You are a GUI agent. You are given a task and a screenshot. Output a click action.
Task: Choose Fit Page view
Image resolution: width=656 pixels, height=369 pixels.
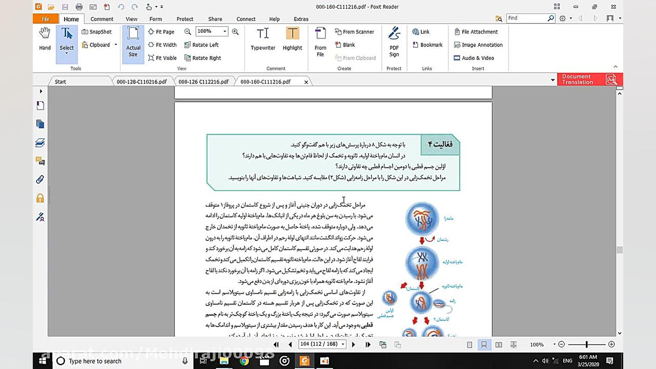[161, 32]
